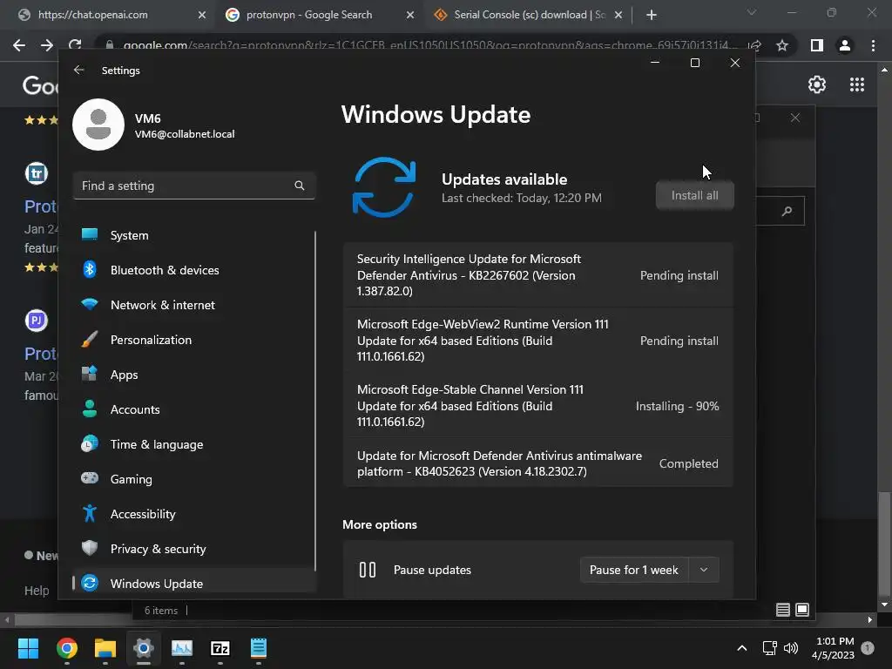Click the Windows Update sidebar icon
Screen dimensions: 892x669
(x=90, y=583)
